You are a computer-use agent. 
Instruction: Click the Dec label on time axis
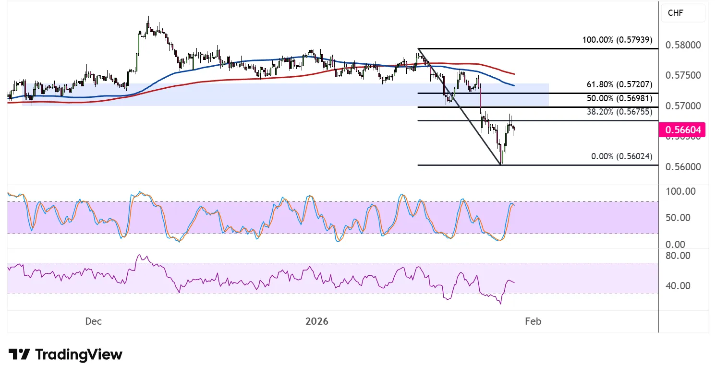pos(93,322)
